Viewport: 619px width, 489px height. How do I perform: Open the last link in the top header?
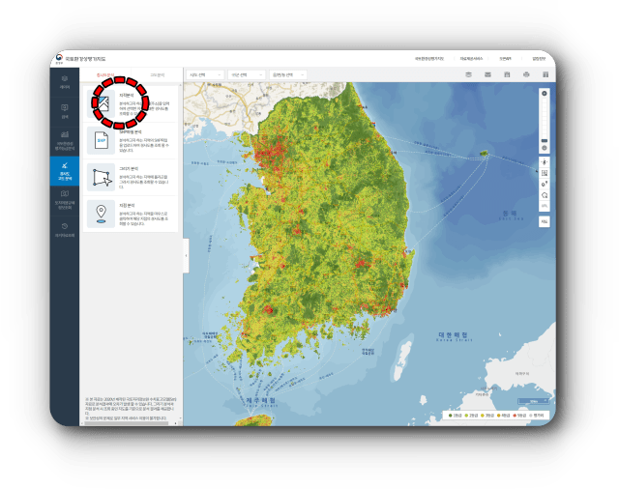click(539, 59)
